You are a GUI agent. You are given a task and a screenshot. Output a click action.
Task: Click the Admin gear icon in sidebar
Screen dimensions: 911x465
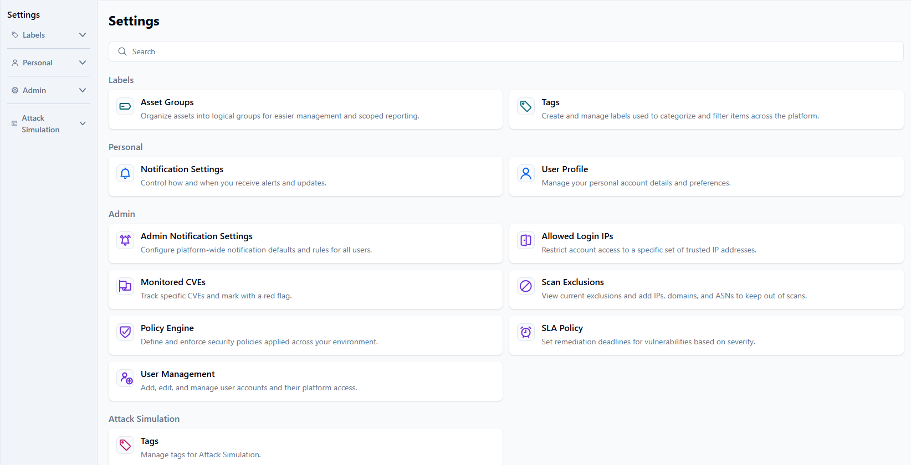pos(15,90)
